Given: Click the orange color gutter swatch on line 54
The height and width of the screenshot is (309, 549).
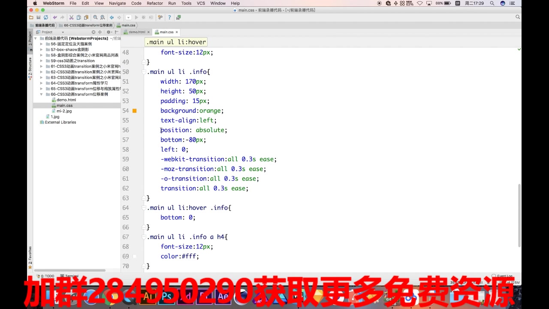Looking at the screenshot, I should point(134,111).
